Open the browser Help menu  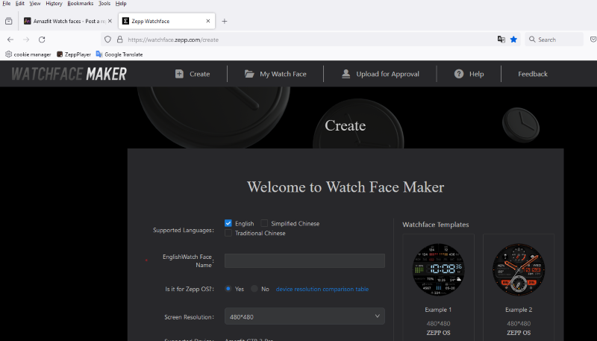click(121, 4)
